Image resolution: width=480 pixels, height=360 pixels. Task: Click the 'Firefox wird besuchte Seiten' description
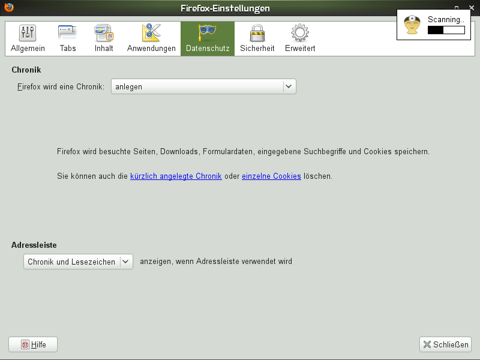243,152
